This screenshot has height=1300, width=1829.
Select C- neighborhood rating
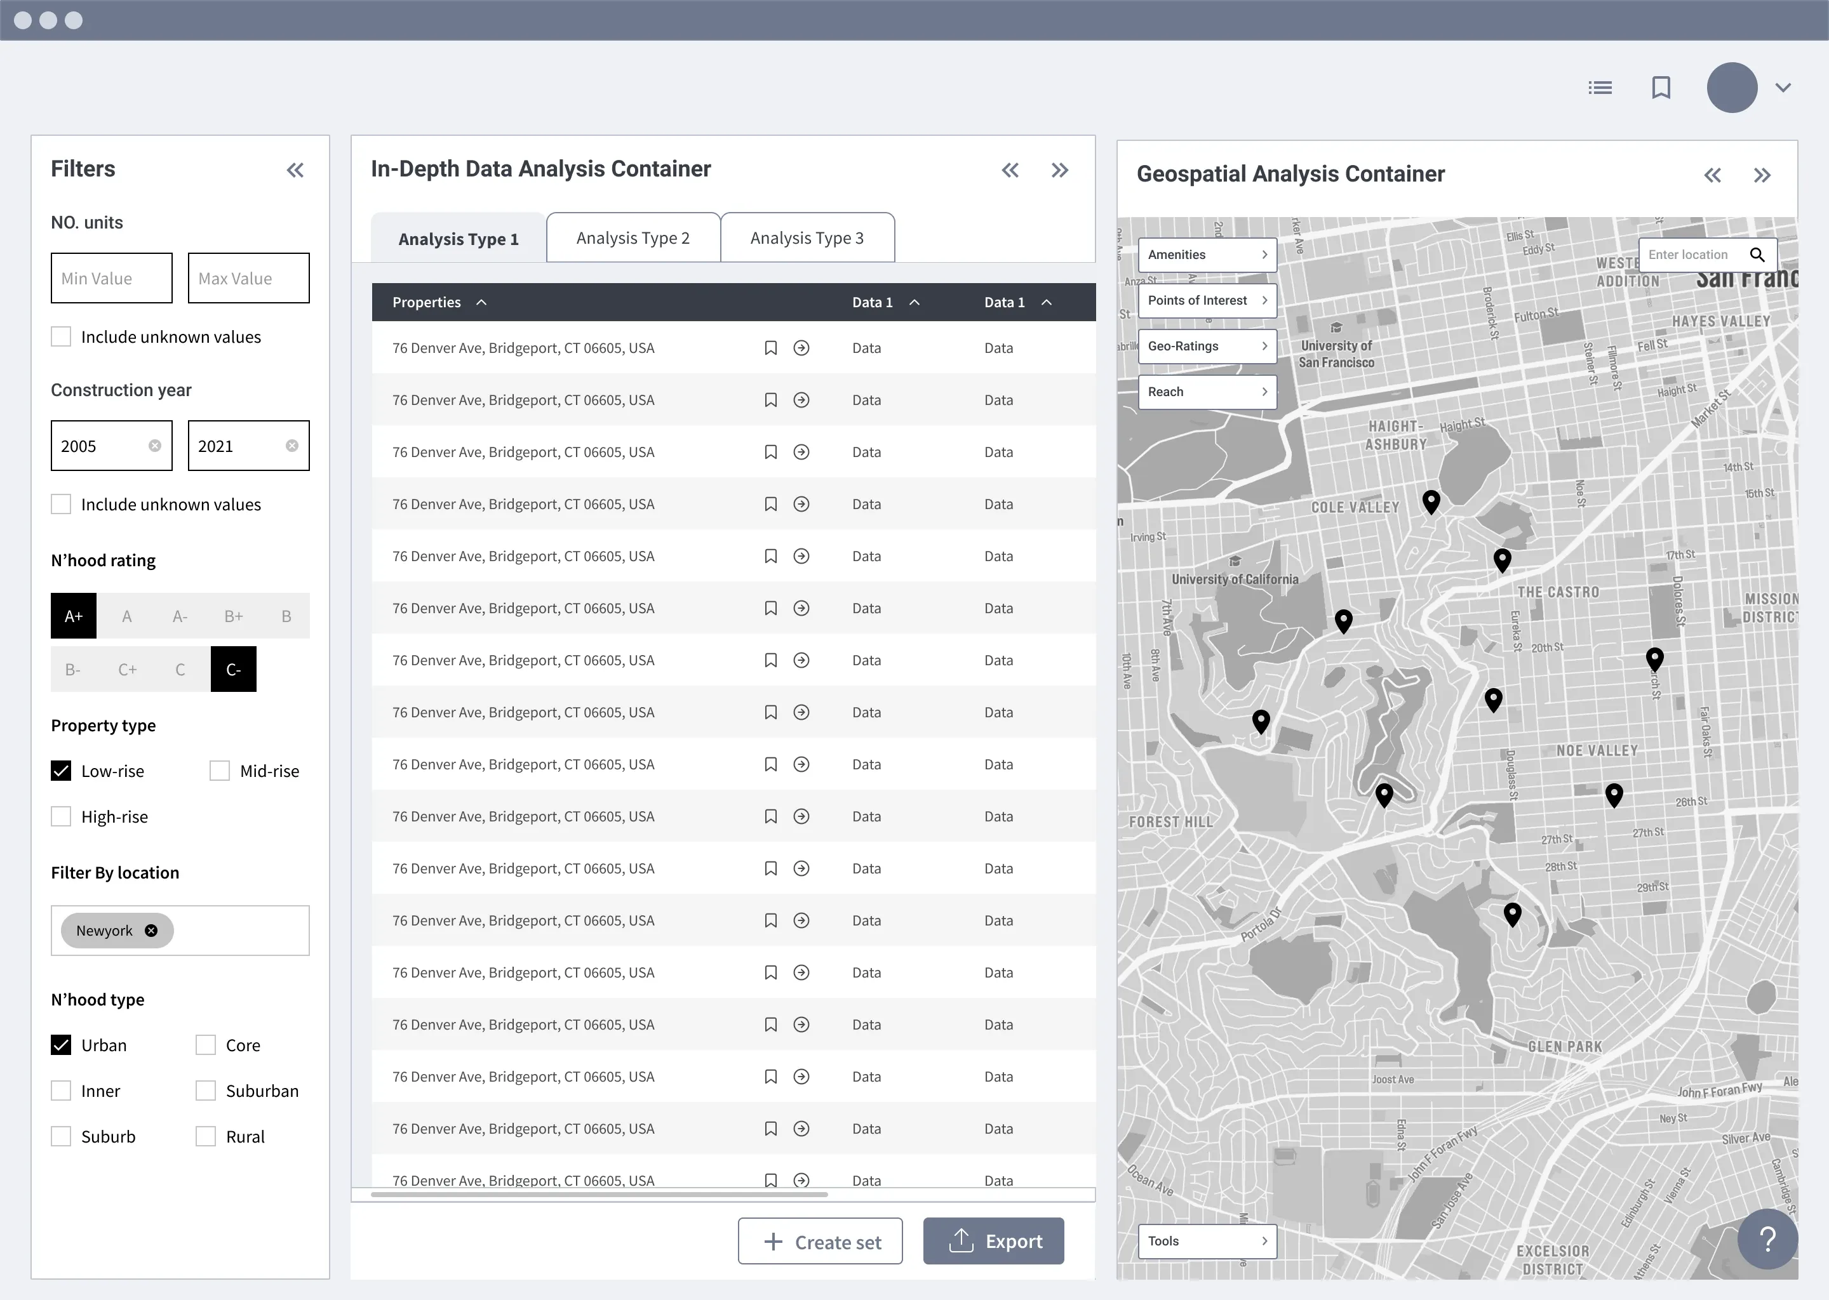(x=233, y=668)
